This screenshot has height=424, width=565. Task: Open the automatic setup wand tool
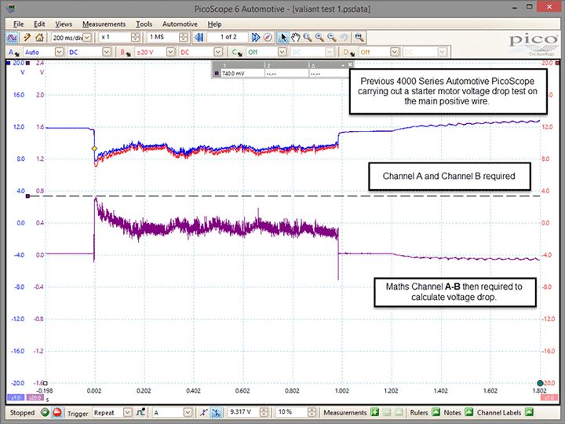click(27, 37)
